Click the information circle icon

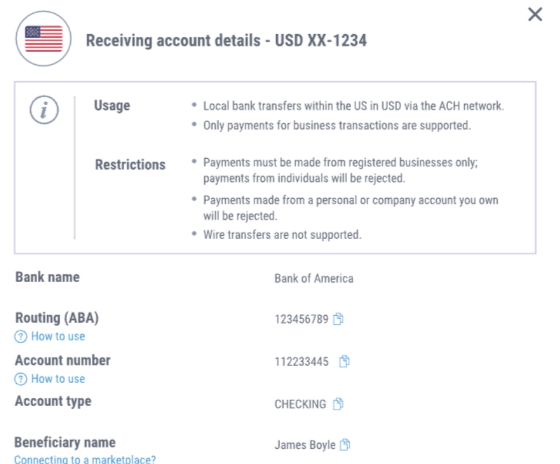(x=44, y=109)
